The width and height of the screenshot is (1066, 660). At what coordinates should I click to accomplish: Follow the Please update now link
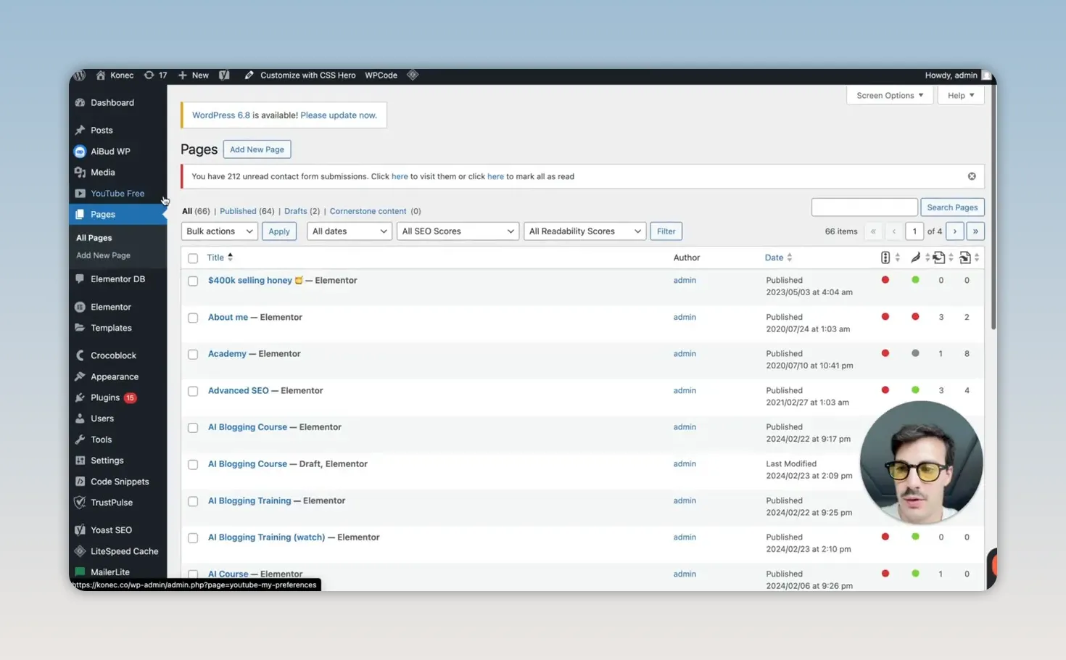tap(339, 115)
